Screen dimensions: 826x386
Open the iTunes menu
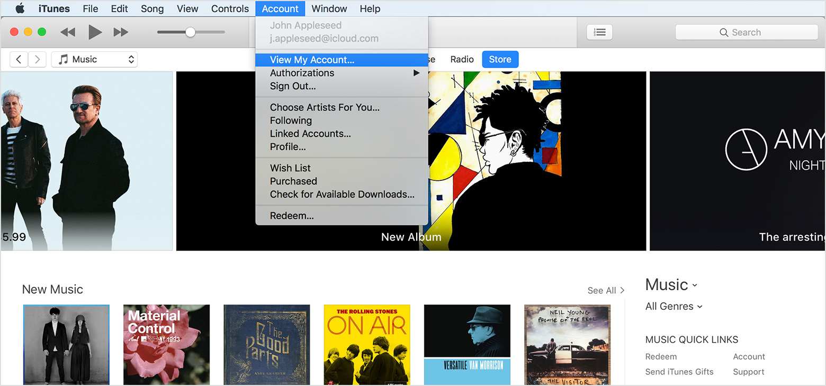click(x=54, y=8)
